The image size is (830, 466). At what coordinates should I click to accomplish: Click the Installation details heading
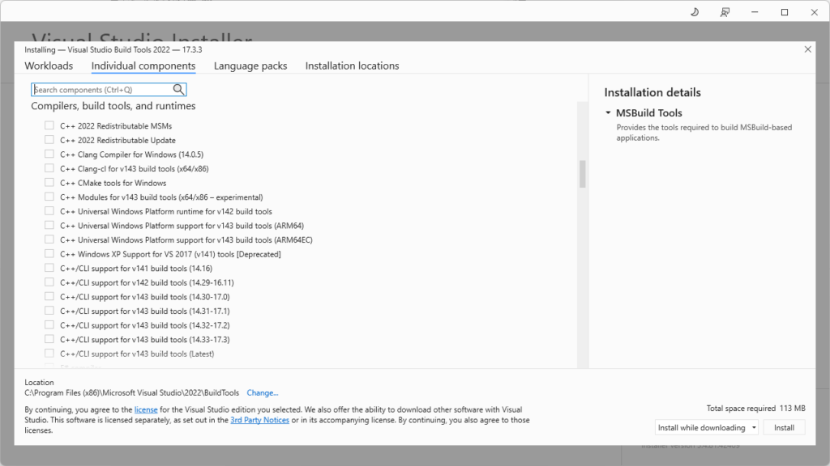652,92
